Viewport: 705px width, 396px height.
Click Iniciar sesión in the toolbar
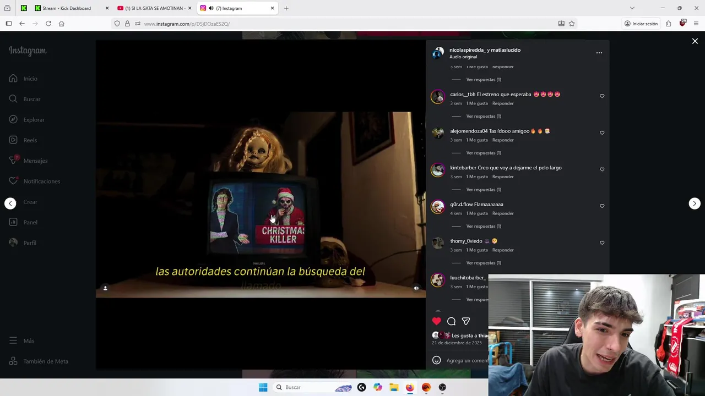pyautogui.click(x=641, y=24)
